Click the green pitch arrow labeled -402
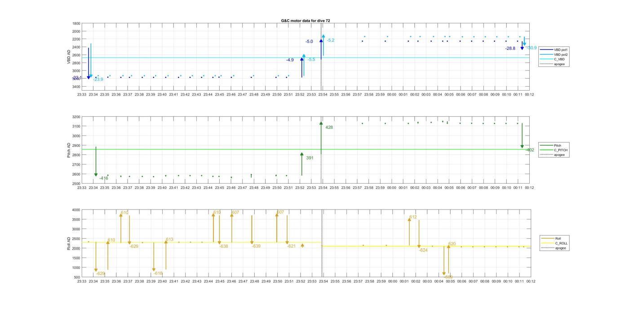The image size is (629, 311). (522, 136)
